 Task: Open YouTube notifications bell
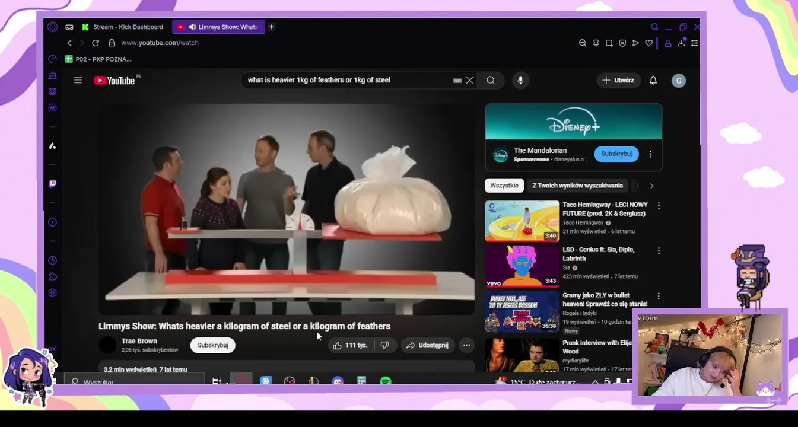[653, 80]
